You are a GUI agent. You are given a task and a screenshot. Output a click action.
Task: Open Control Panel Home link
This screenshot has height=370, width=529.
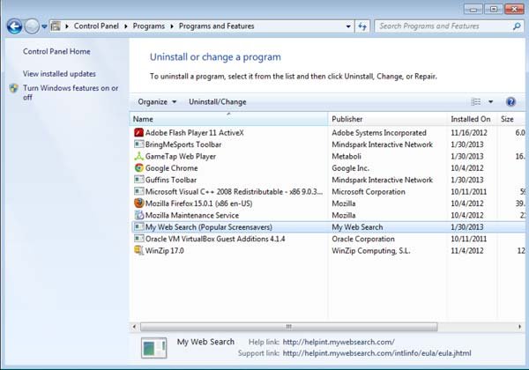pyautogui.click(x=56, y=52)
